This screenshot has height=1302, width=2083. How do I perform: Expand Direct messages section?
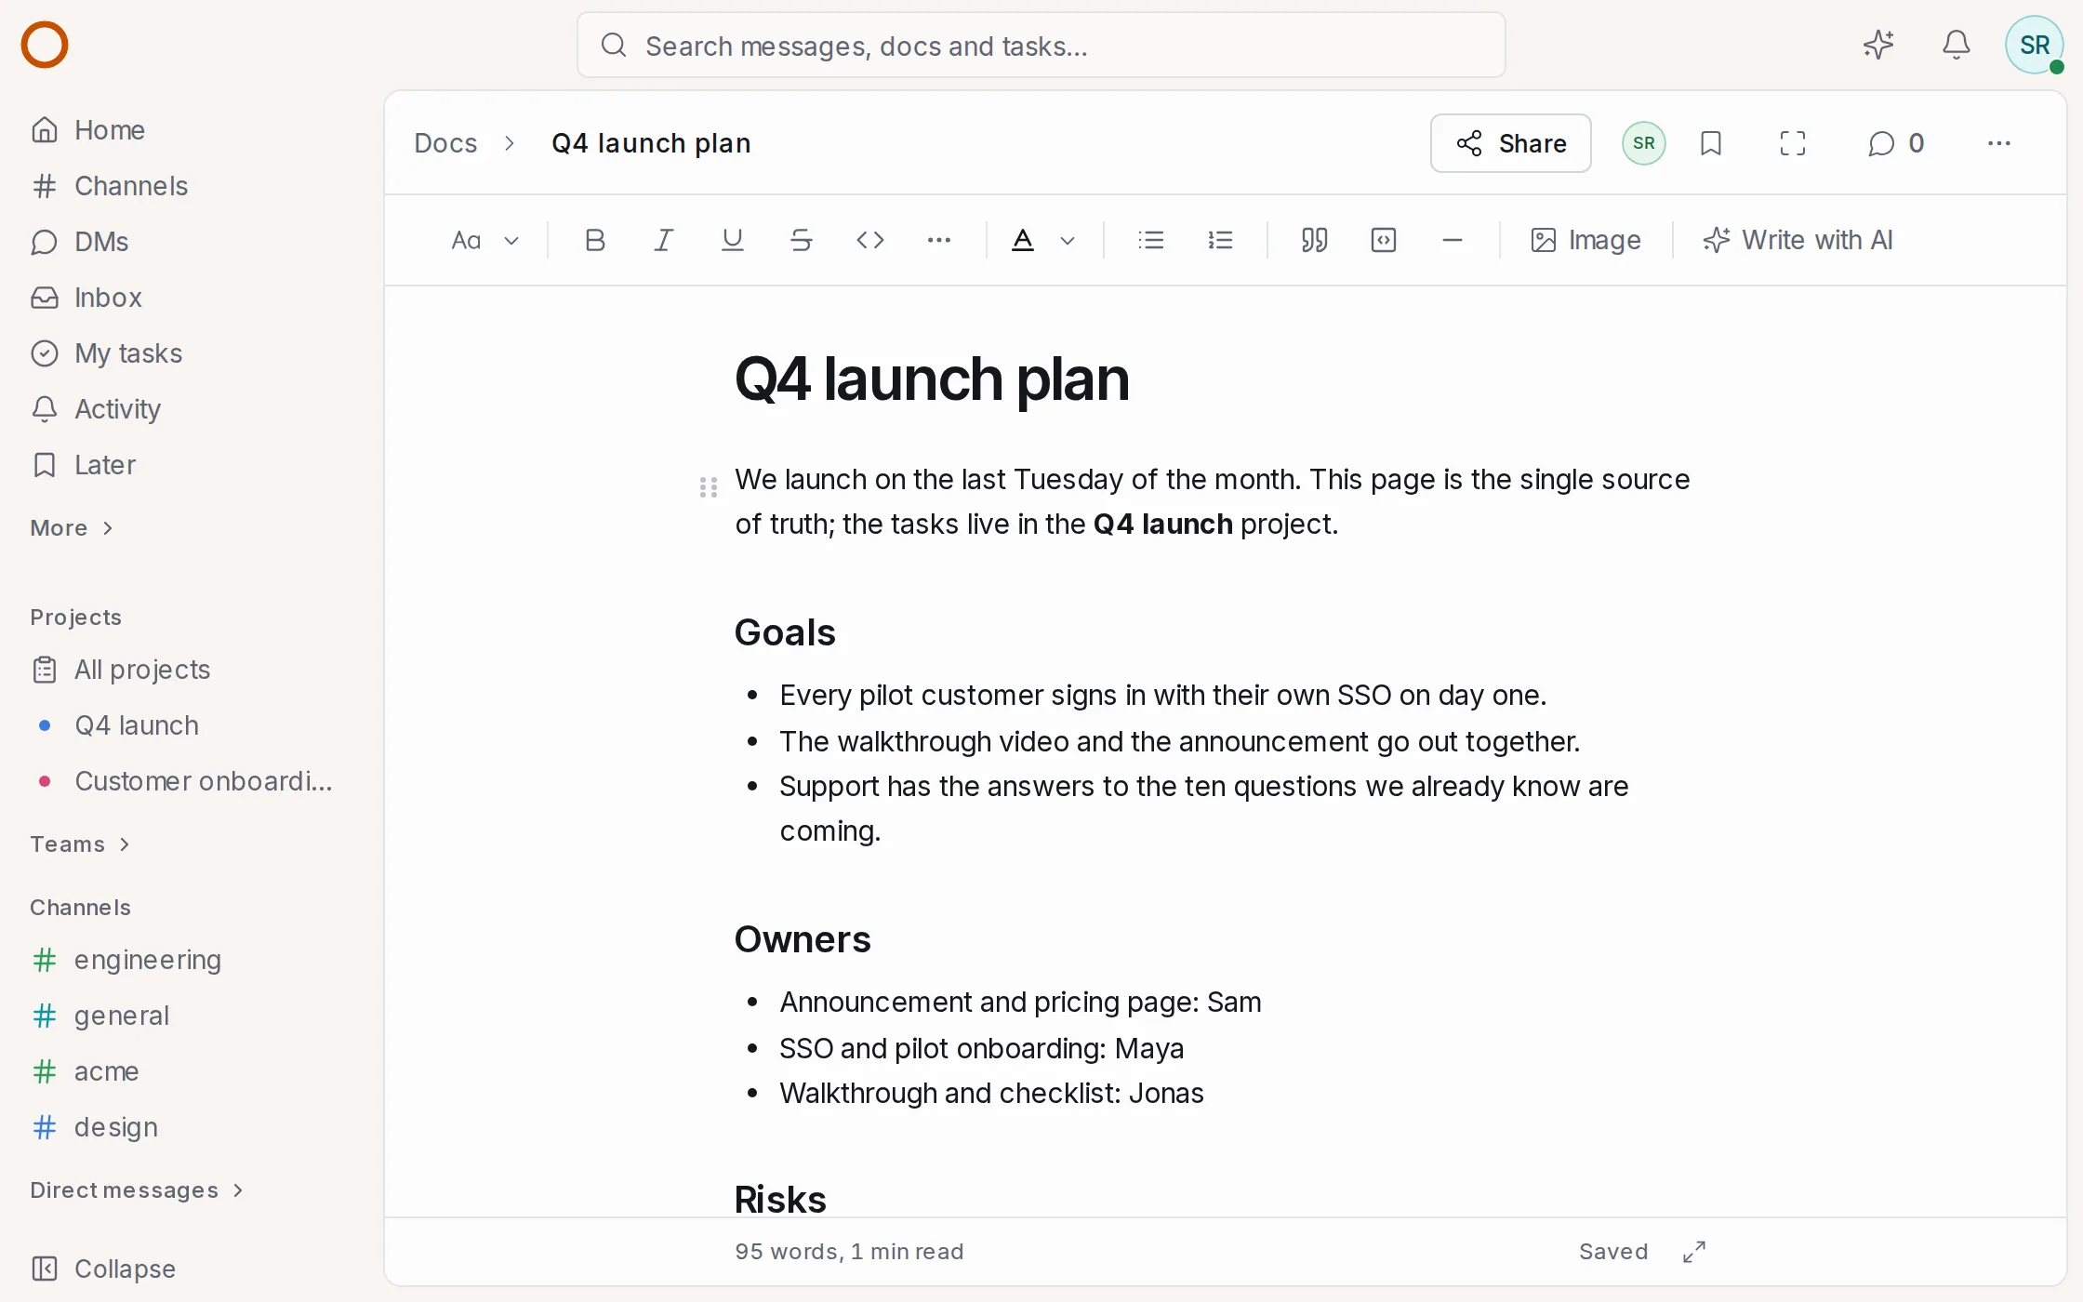coord(137,1190)
